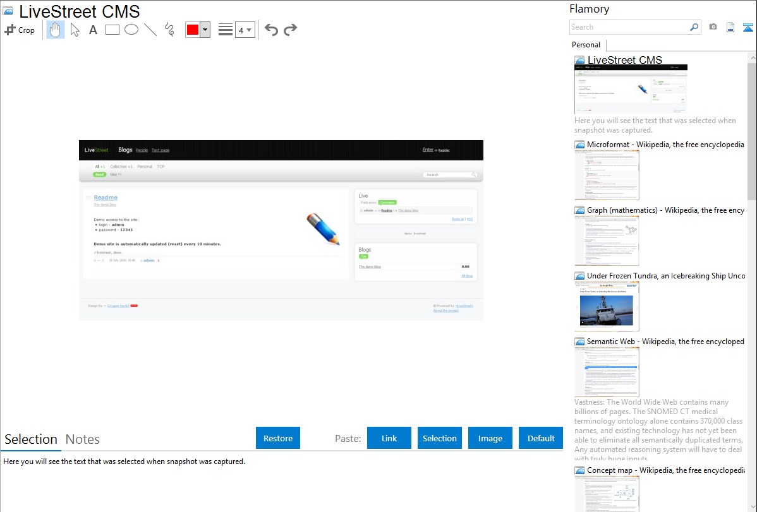This screenshot has width=757, height=512.
Task: Open the Selection tab
Action: point(31,439)
